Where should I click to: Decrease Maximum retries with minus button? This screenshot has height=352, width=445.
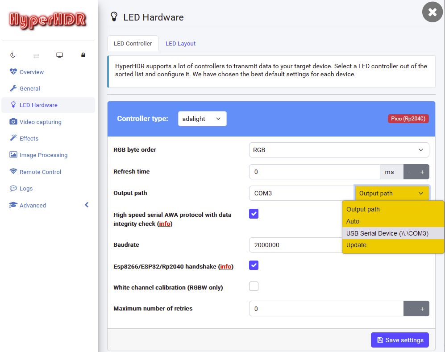[x=410, y=309]
